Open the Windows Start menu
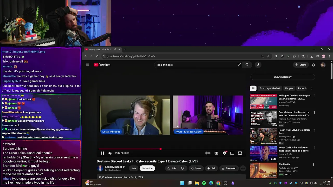The width and height of the screenshot is (333, 187). 182,183
